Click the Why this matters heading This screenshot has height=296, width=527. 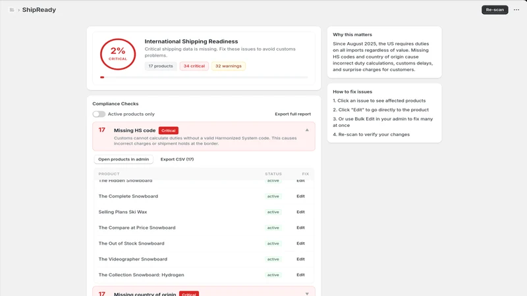352,35
